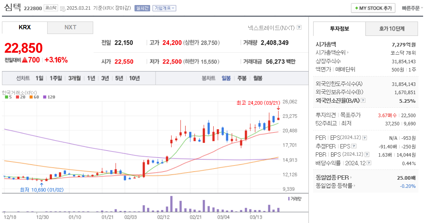427x223 pixels.
Task: Click the 배당수익률 value 0.44%
Action: (x=409, y=163)
